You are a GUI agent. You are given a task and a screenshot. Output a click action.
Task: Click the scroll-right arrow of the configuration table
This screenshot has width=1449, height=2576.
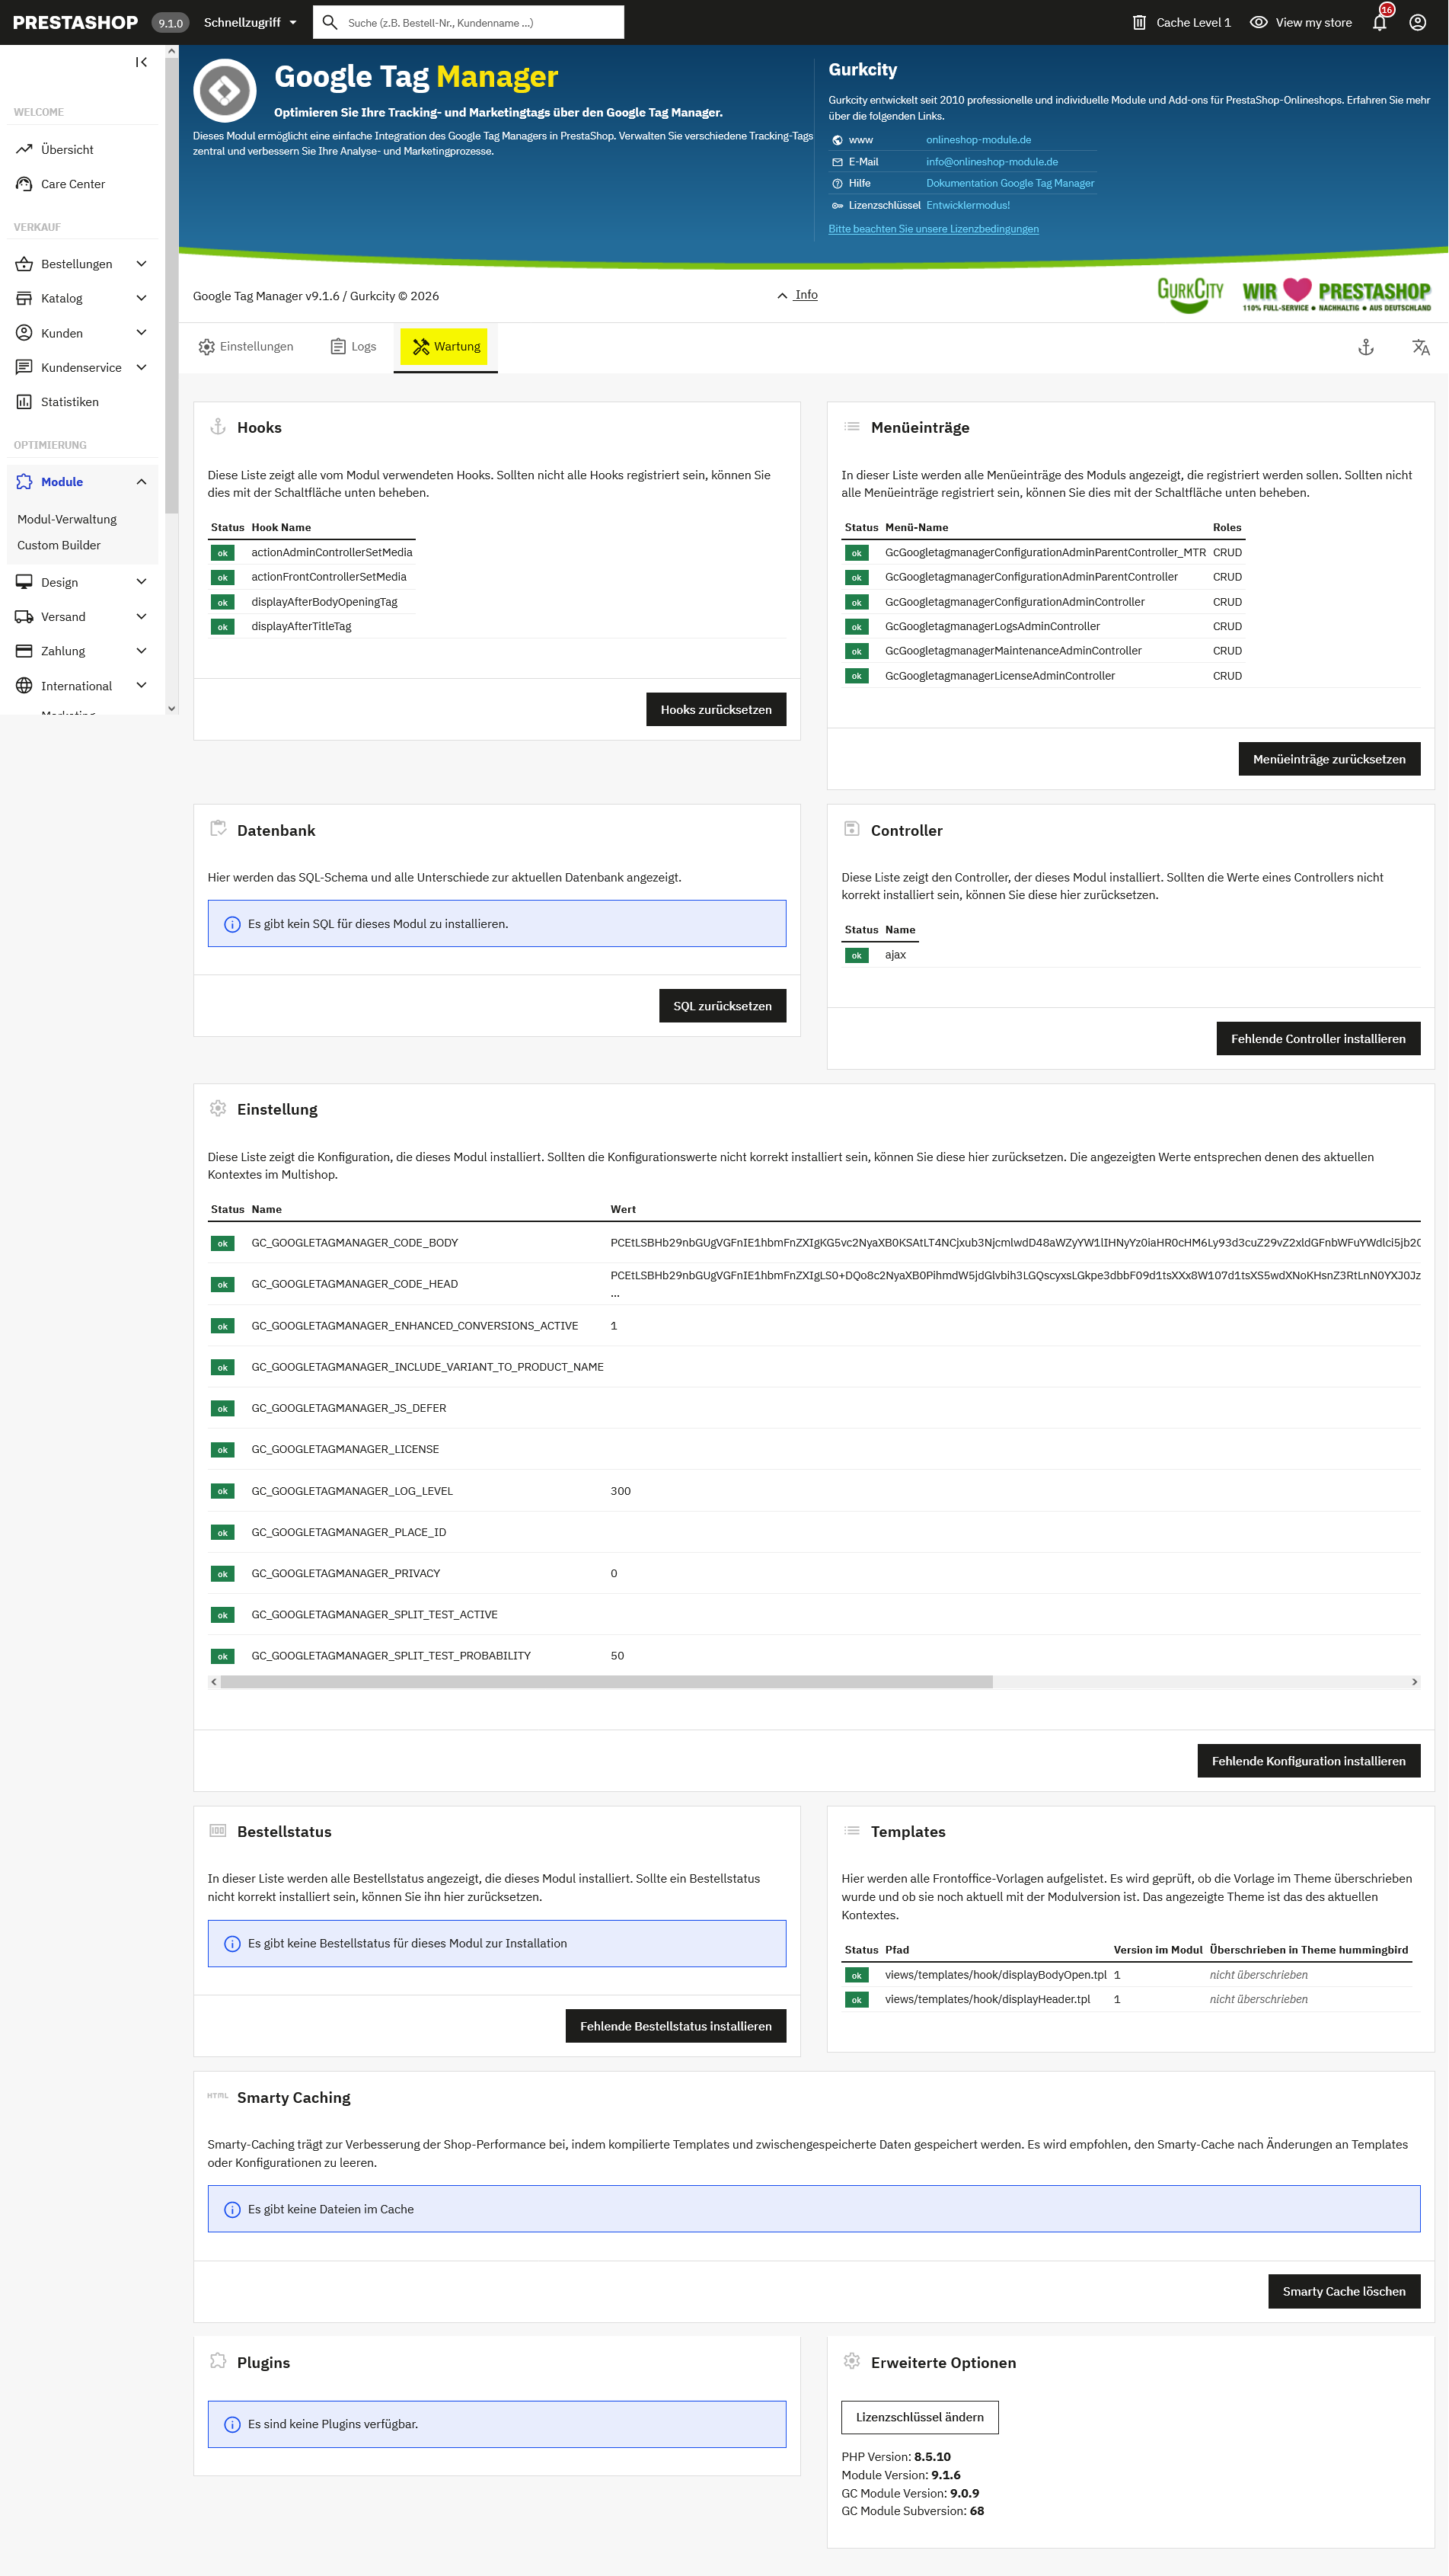pyautogui.click(x=1414, y=1682)
